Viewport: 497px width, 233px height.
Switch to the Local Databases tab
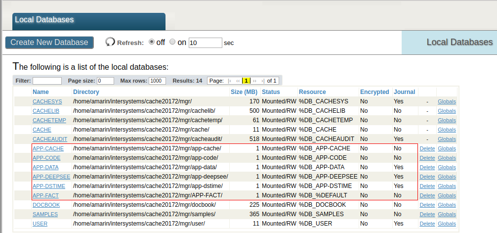pyautogui.click(x=44, y=20)
